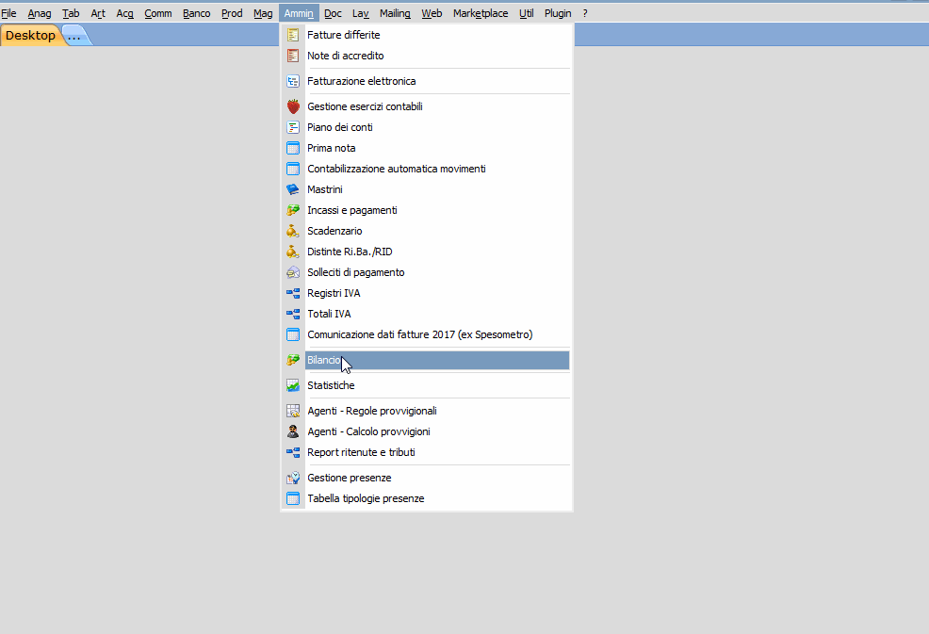
Task: Open the Mag menu
Action: click(263, 13)
